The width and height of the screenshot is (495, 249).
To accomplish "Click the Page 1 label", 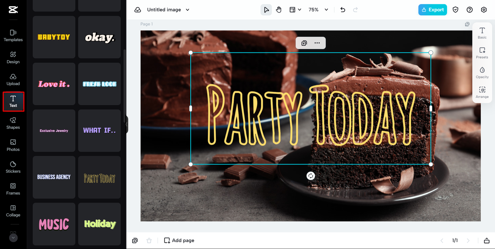I will click(147, 24).
